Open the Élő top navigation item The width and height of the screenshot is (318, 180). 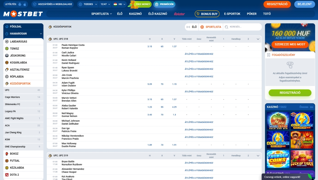pos(120,14)
